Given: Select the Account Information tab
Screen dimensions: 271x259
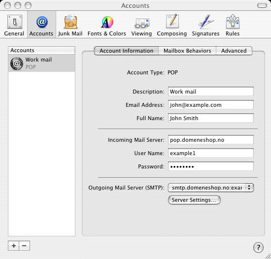Looking at the screenshot, I should point(126,51).
